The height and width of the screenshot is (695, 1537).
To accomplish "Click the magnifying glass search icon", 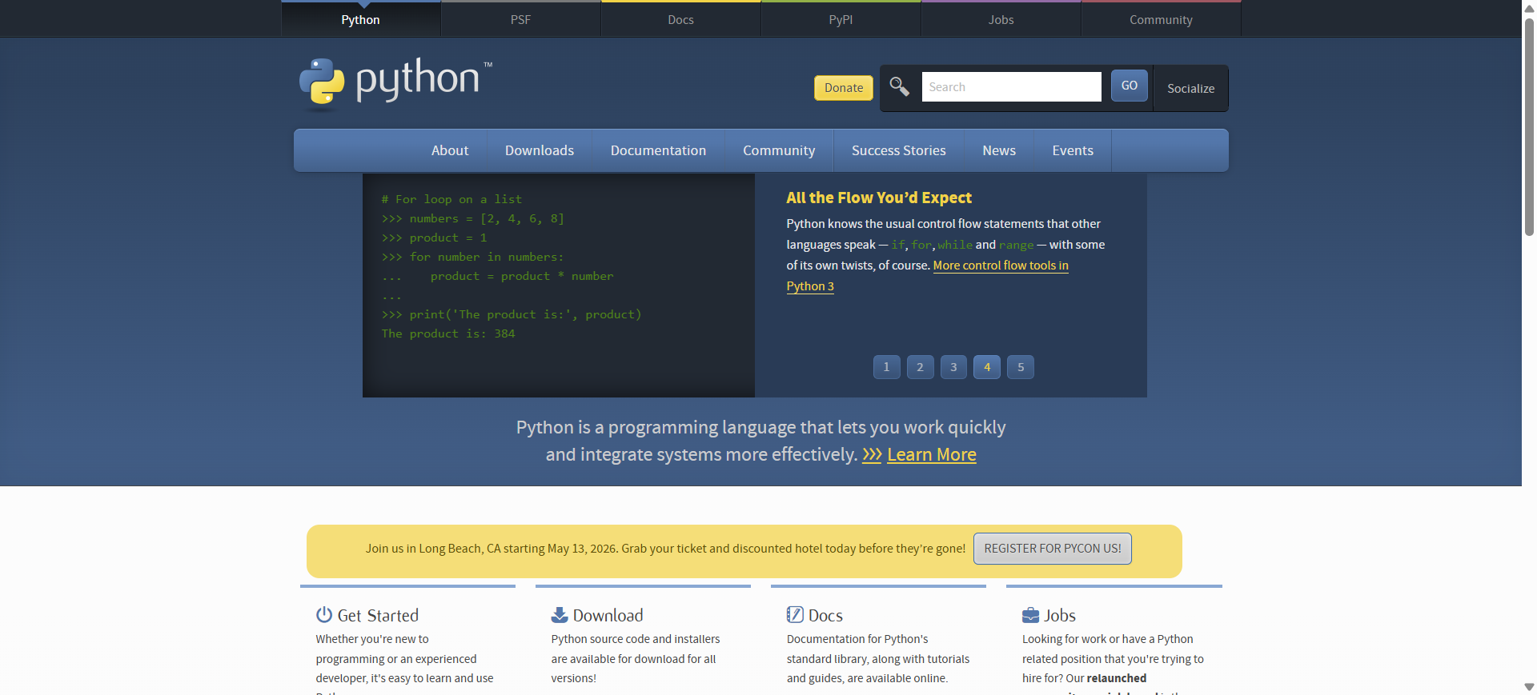I will click(899, 86).
